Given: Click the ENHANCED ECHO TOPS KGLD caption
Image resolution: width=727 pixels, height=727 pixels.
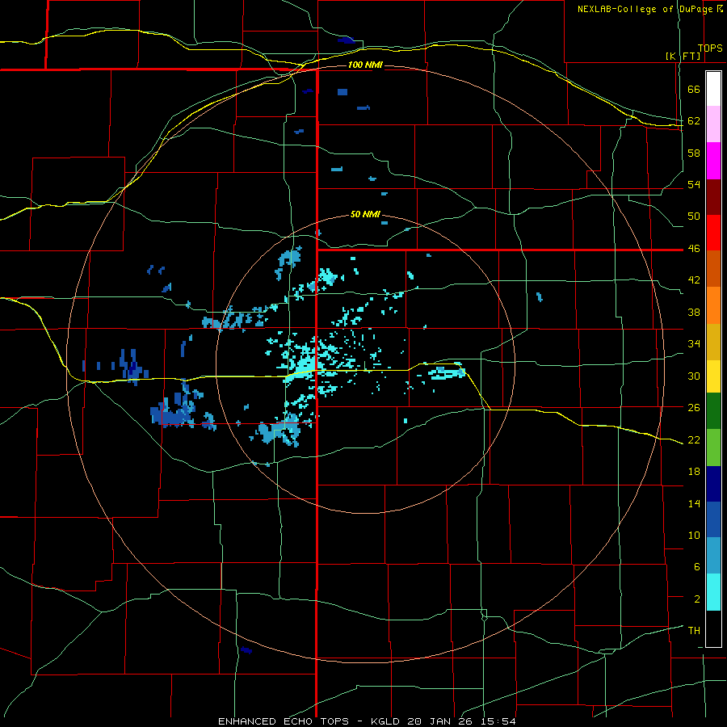Looking at the screenshot, I should (367, 721).
